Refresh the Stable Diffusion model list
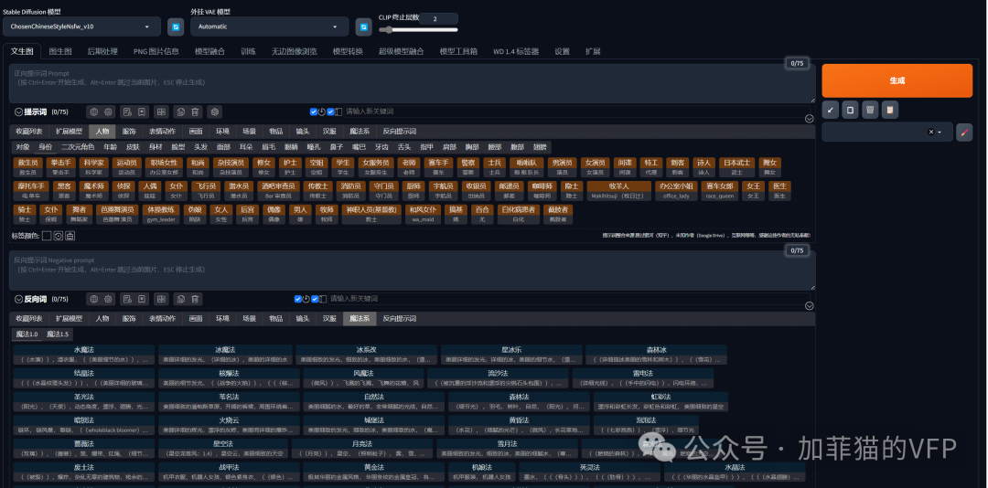The width and height of the screenshot is (988, 488). click(176, 27)
